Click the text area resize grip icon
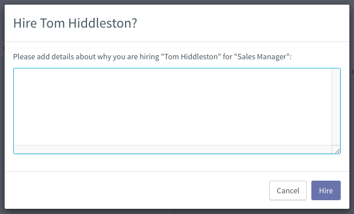 click(337, 151)
